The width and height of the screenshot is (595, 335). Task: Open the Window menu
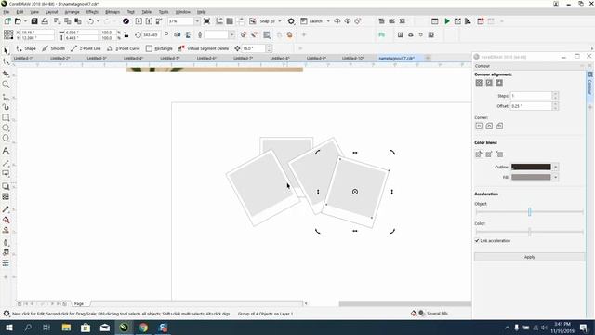coord(183,12)
